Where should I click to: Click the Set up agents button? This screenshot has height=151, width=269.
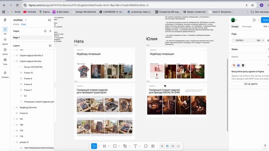[251, 84]
